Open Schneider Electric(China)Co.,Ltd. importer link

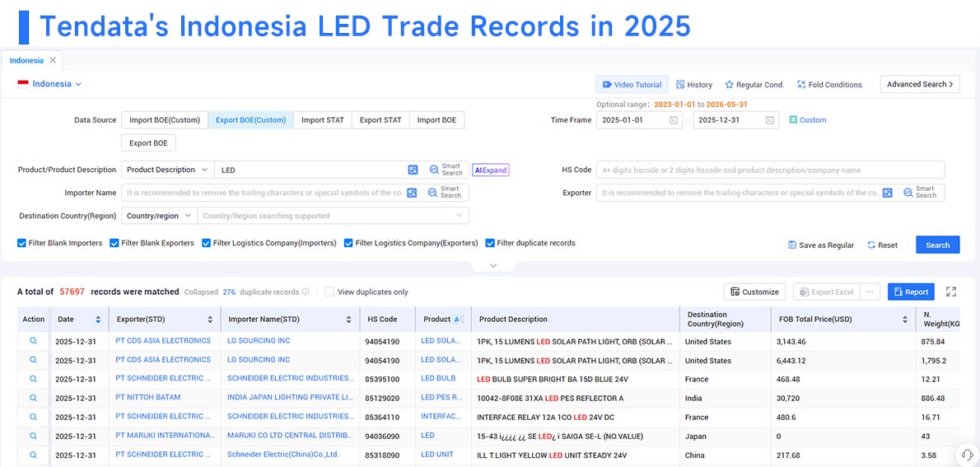pyautogui.click(x=283, y=455)
